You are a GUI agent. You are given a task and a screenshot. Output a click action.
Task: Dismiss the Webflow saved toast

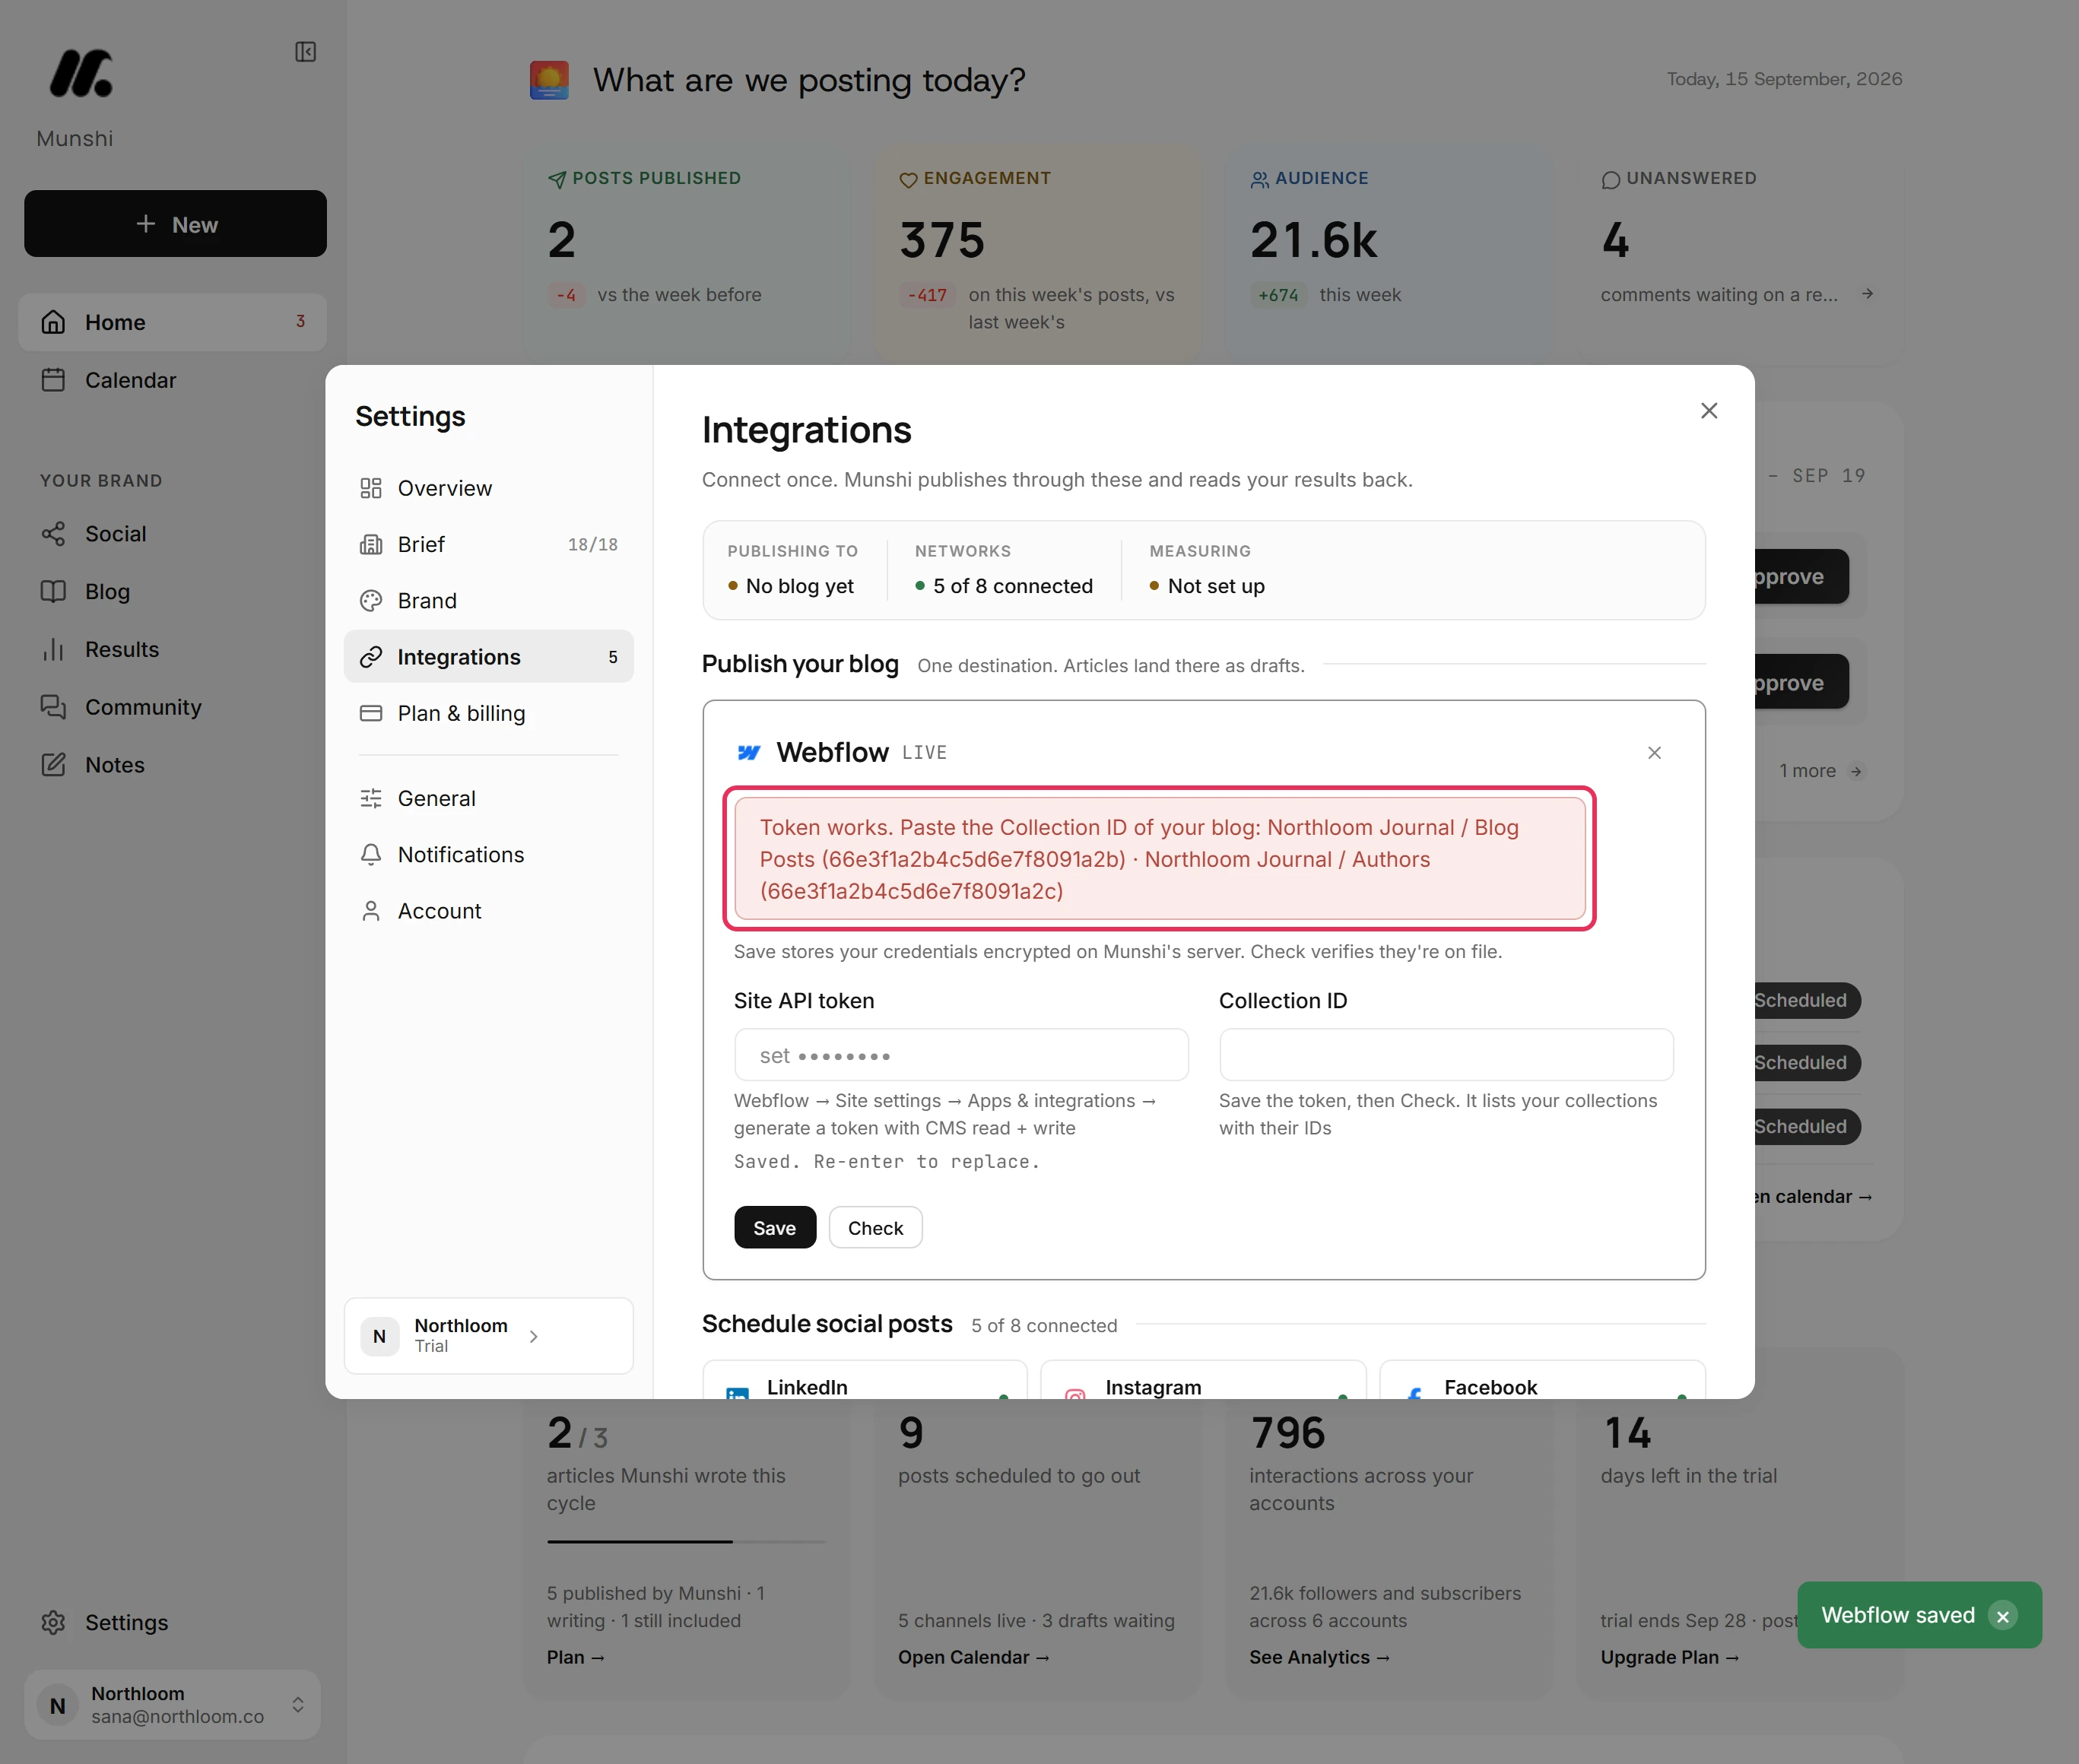point(2002,1616)
